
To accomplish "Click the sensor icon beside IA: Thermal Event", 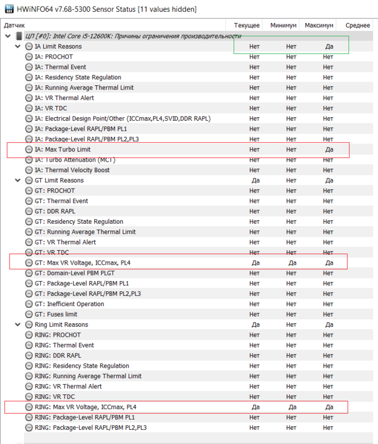I will (29, 67).
